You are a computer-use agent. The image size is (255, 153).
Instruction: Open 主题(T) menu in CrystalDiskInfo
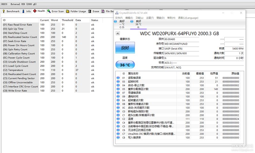tap(150, 18)
